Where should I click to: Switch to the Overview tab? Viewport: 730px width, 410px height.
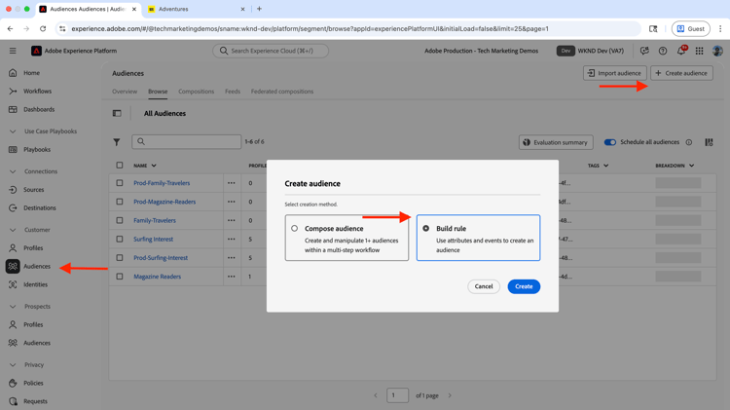(x=125, y=92)
